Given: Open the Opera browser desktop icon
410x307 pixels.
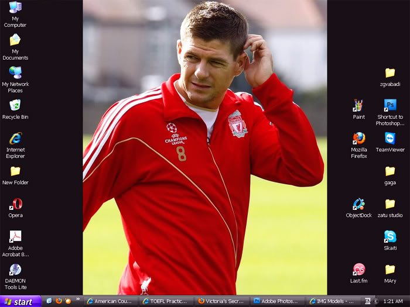Looking at the screenshot, I should click(15, 204).
